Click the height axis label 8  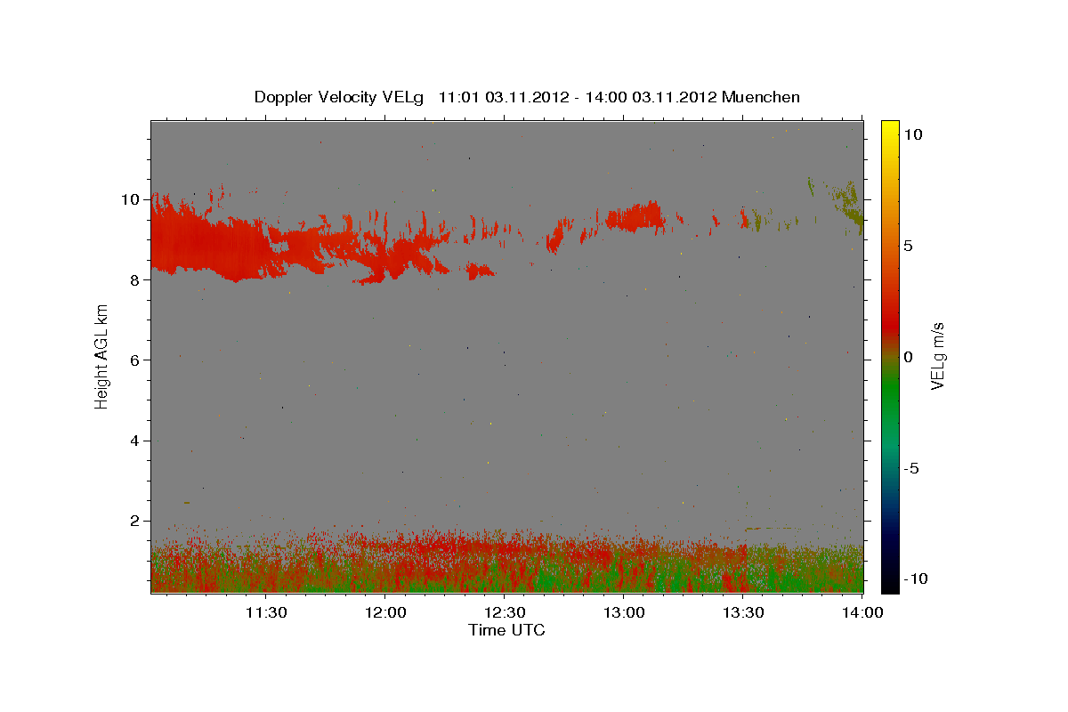134,279
